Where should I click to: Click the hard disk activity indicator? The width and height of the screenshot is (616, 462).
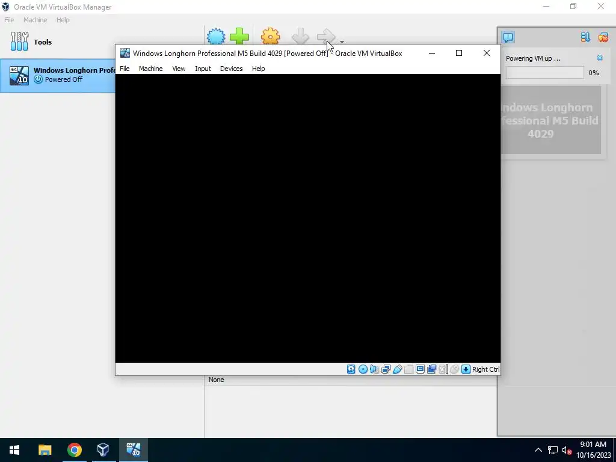pyautogui.click(x=351, y=369)
